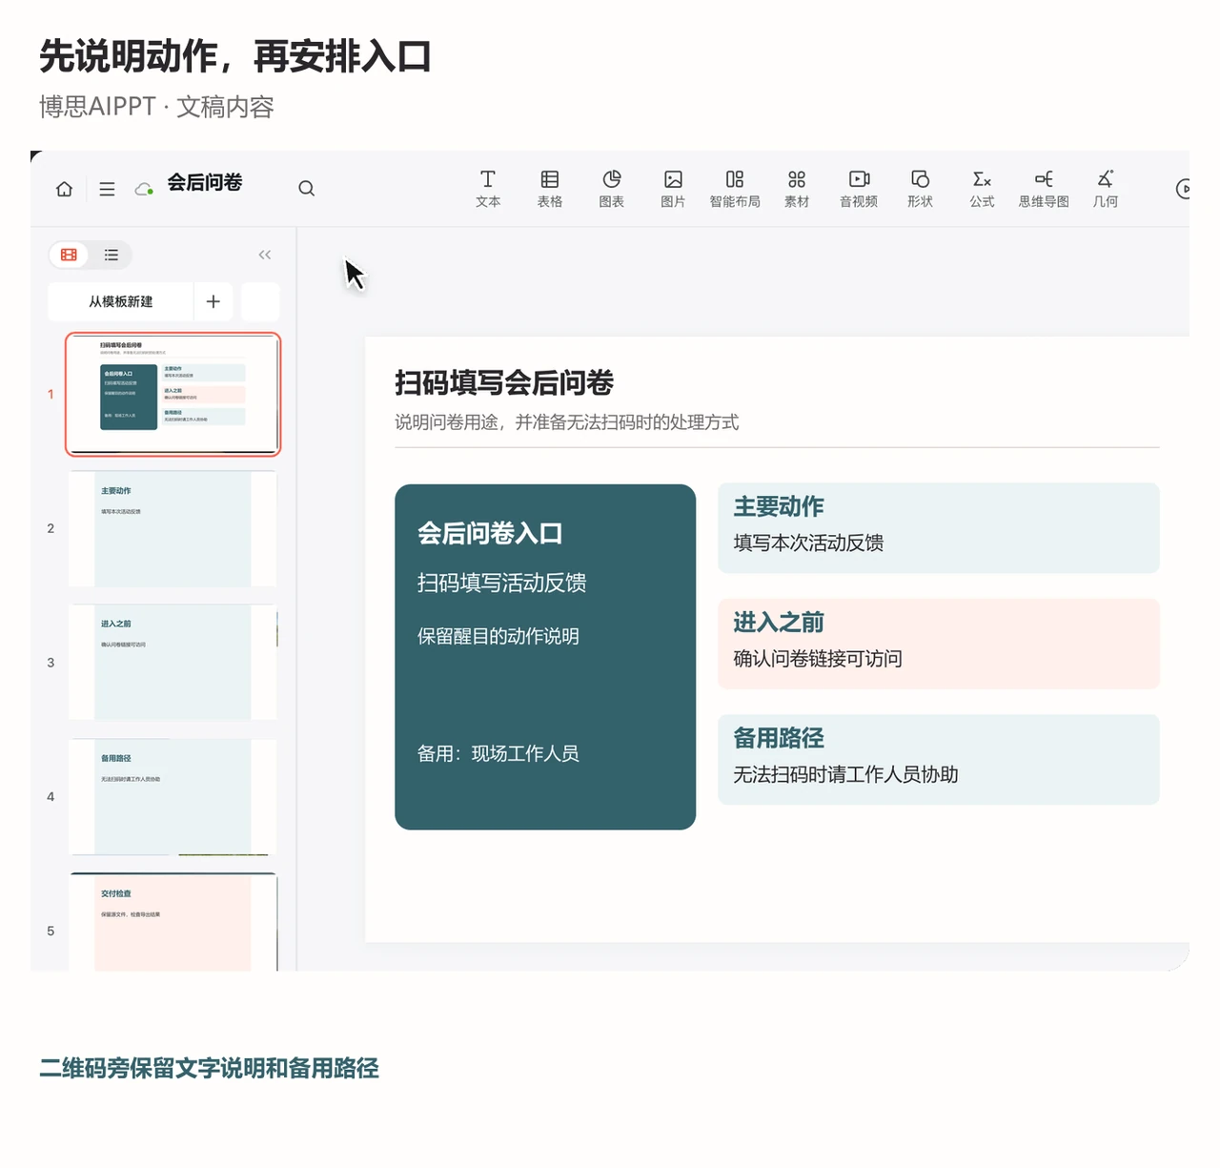Click 从模板新建 button
The height and width of the screenshot is (1168, 1220).
(121, 301)
